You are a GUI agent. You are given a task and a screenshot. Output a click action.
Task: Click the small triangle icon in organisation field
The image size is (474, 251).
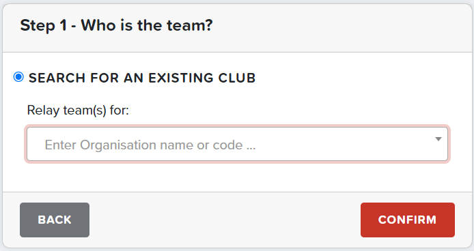pos(438,139)
